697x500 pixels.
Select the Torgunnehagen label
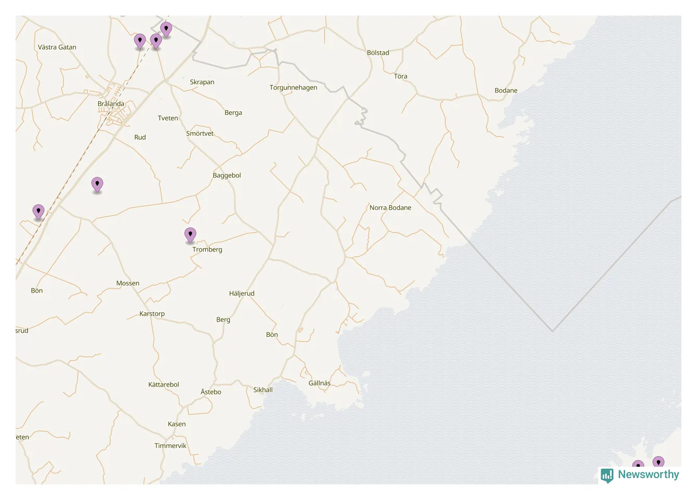293,88
